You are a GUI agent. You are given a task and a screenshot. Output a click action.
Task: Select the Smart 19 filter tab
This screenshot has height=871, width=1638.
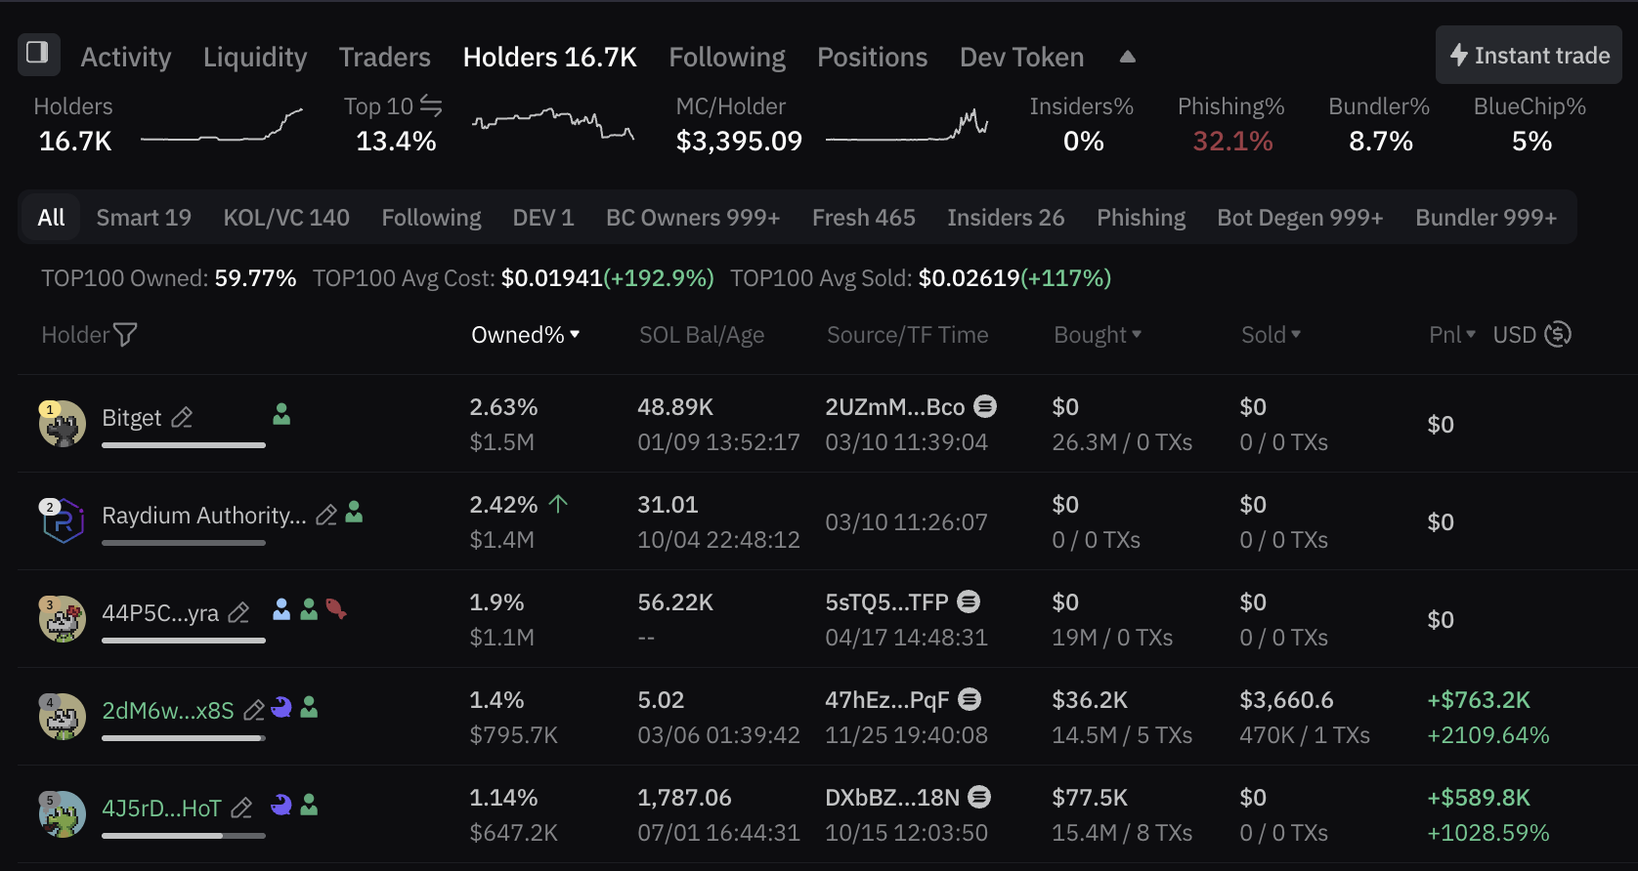(144, 218)
